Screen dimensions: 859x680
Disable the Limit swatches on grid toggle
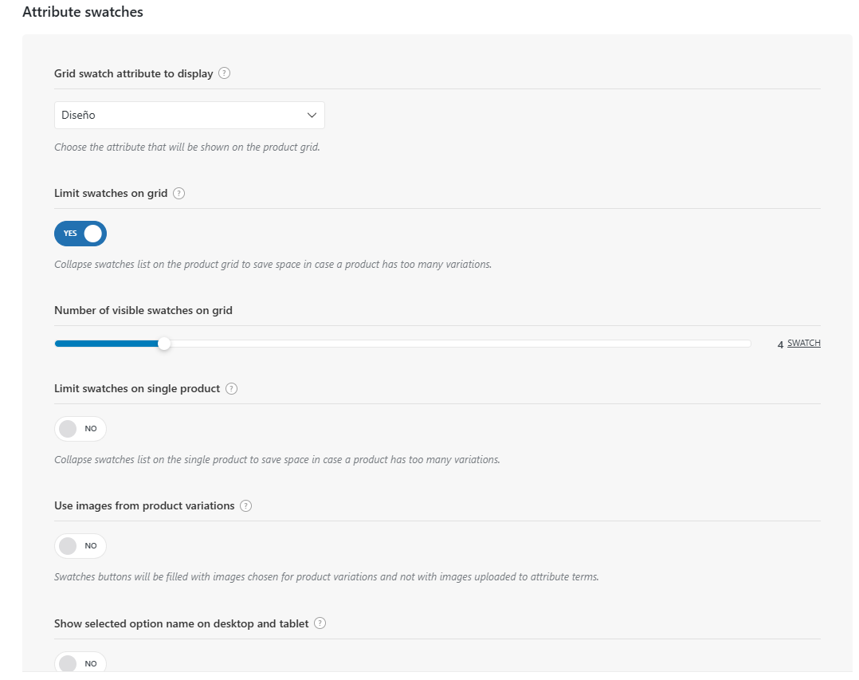[x=80, y=234]
